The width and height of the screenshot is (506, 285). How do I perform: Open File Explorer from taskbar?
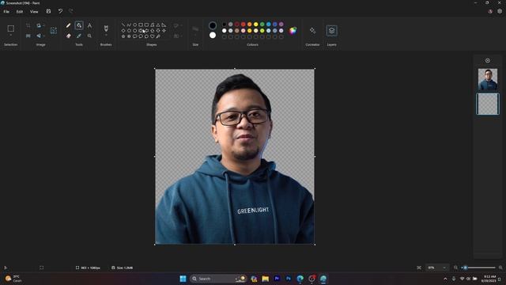266,279
